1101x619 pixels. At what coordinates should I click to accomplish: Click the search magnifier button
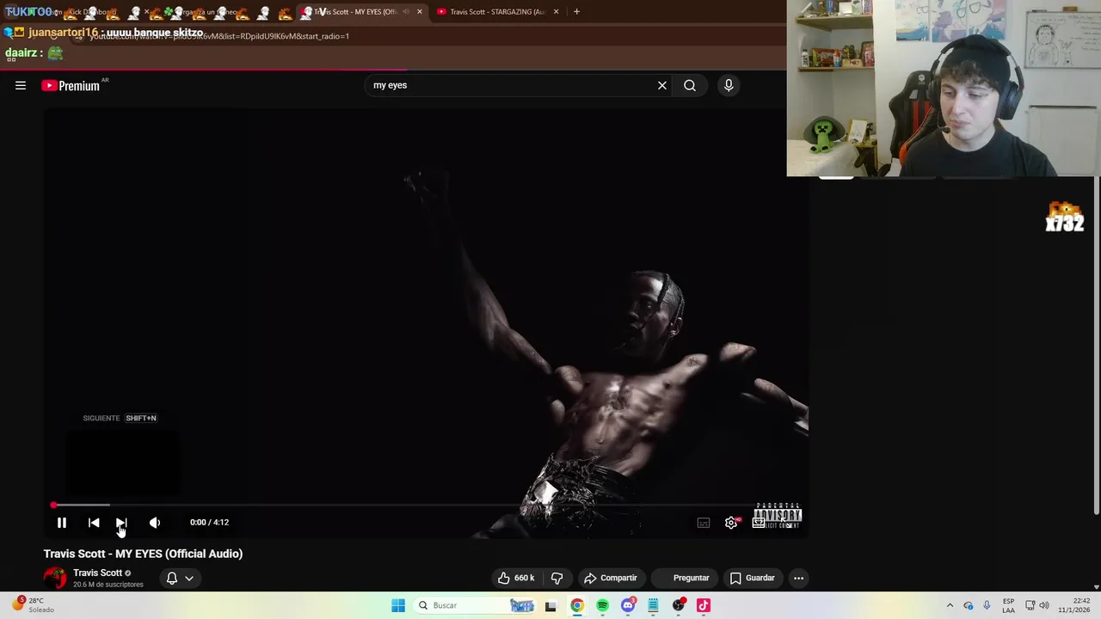point(690,85)
